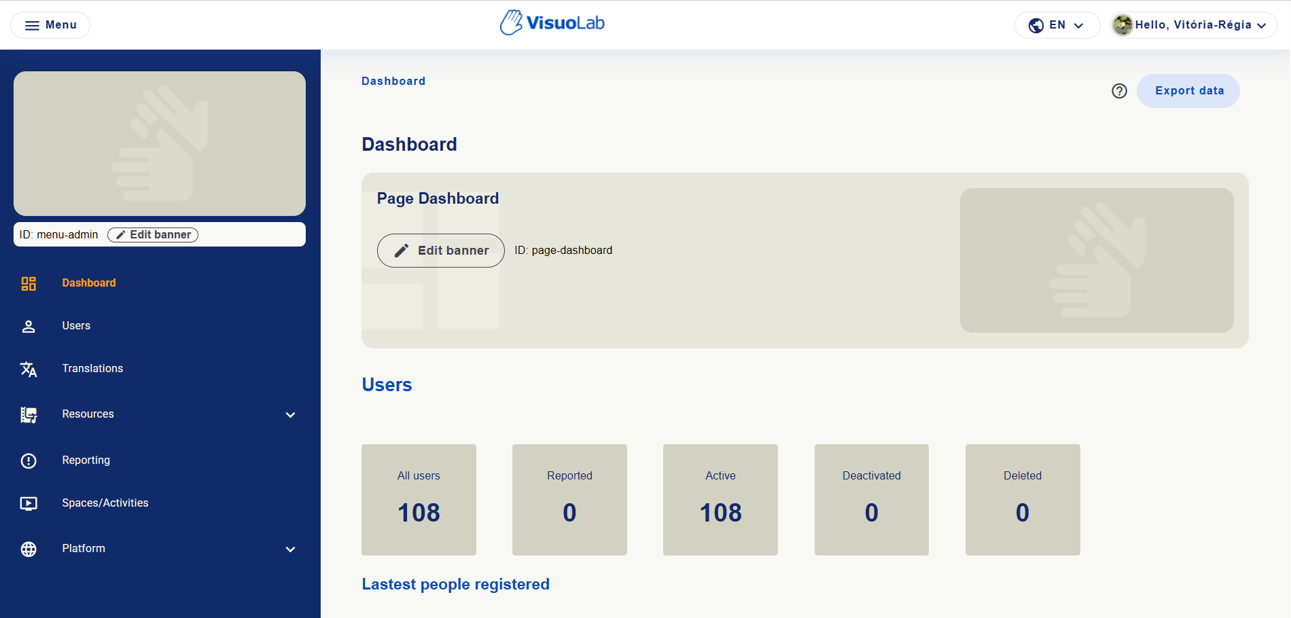
Task: Open the hamburger Menu button
Action: click(x=50, y=25)
